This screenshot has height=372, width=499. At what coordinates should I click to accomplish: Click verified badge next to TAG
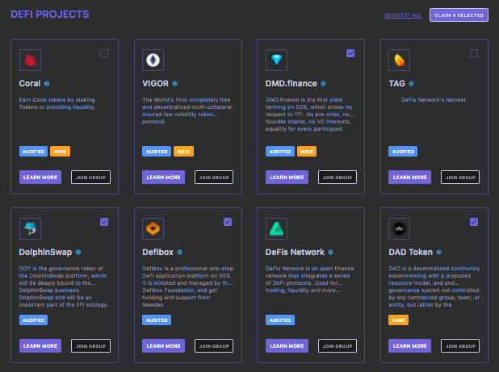click(x=411, y=84)
